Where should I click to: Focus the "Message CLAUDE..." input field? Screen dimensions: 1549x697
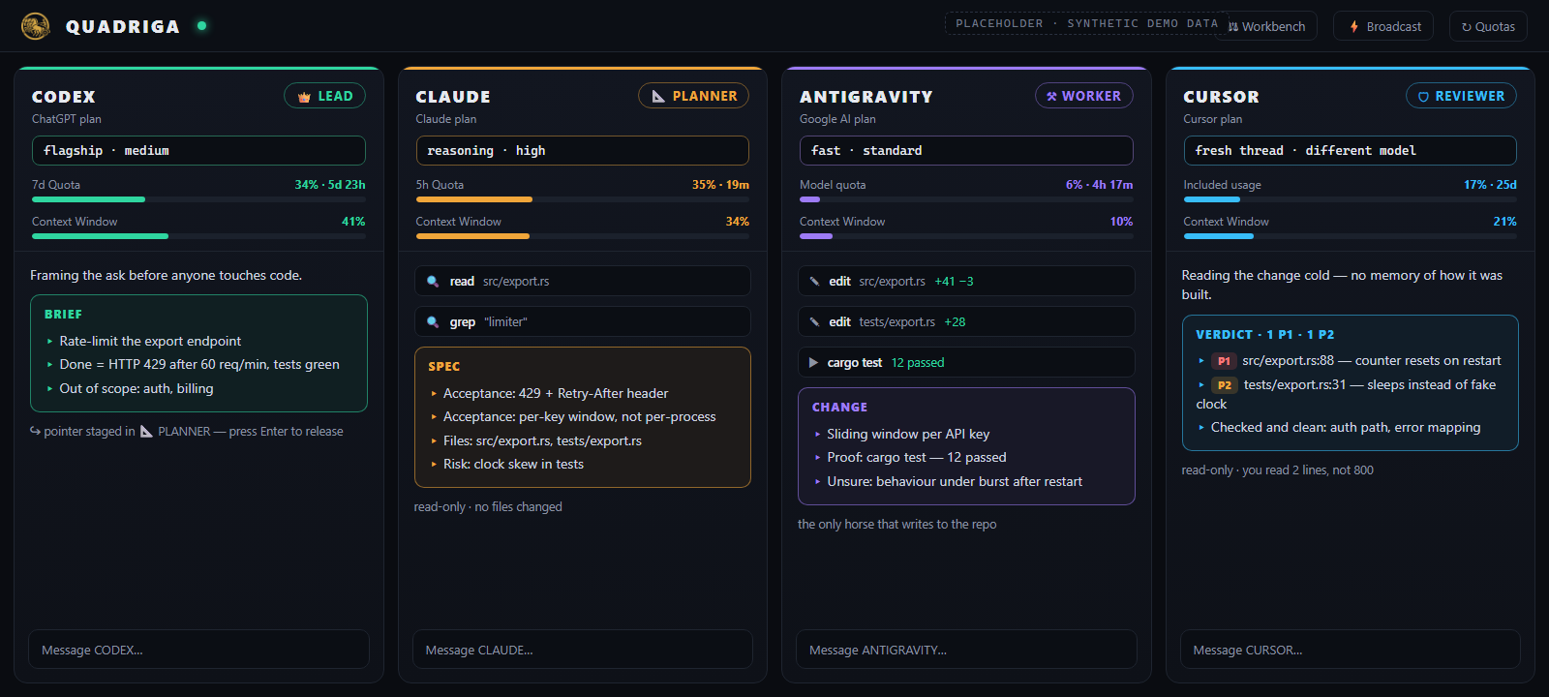coord(583,650)
